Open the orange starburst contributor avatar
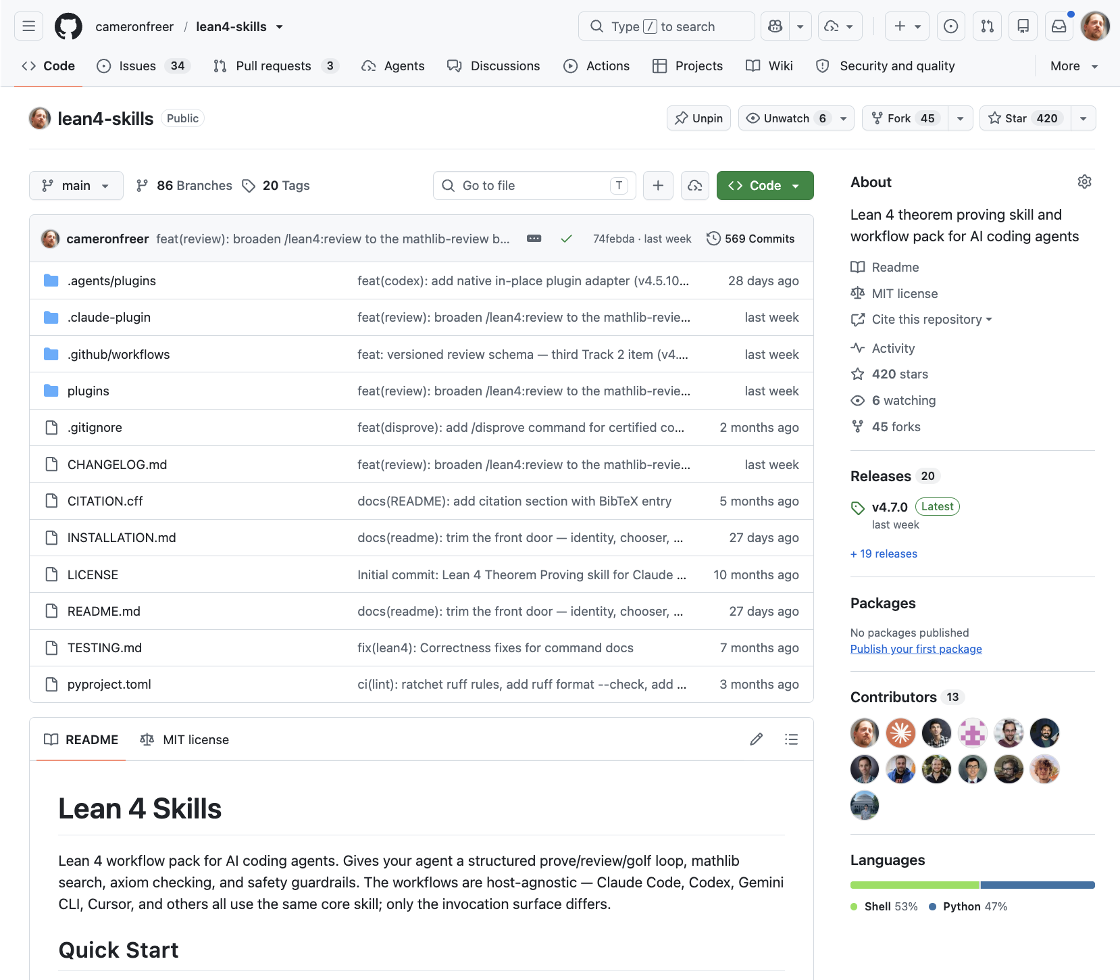This screenshot has height=980, width=1120. (900, 733)
